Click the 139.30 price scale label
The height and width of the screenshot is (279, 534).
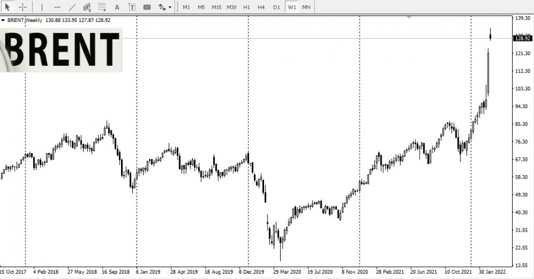(523, 18)
